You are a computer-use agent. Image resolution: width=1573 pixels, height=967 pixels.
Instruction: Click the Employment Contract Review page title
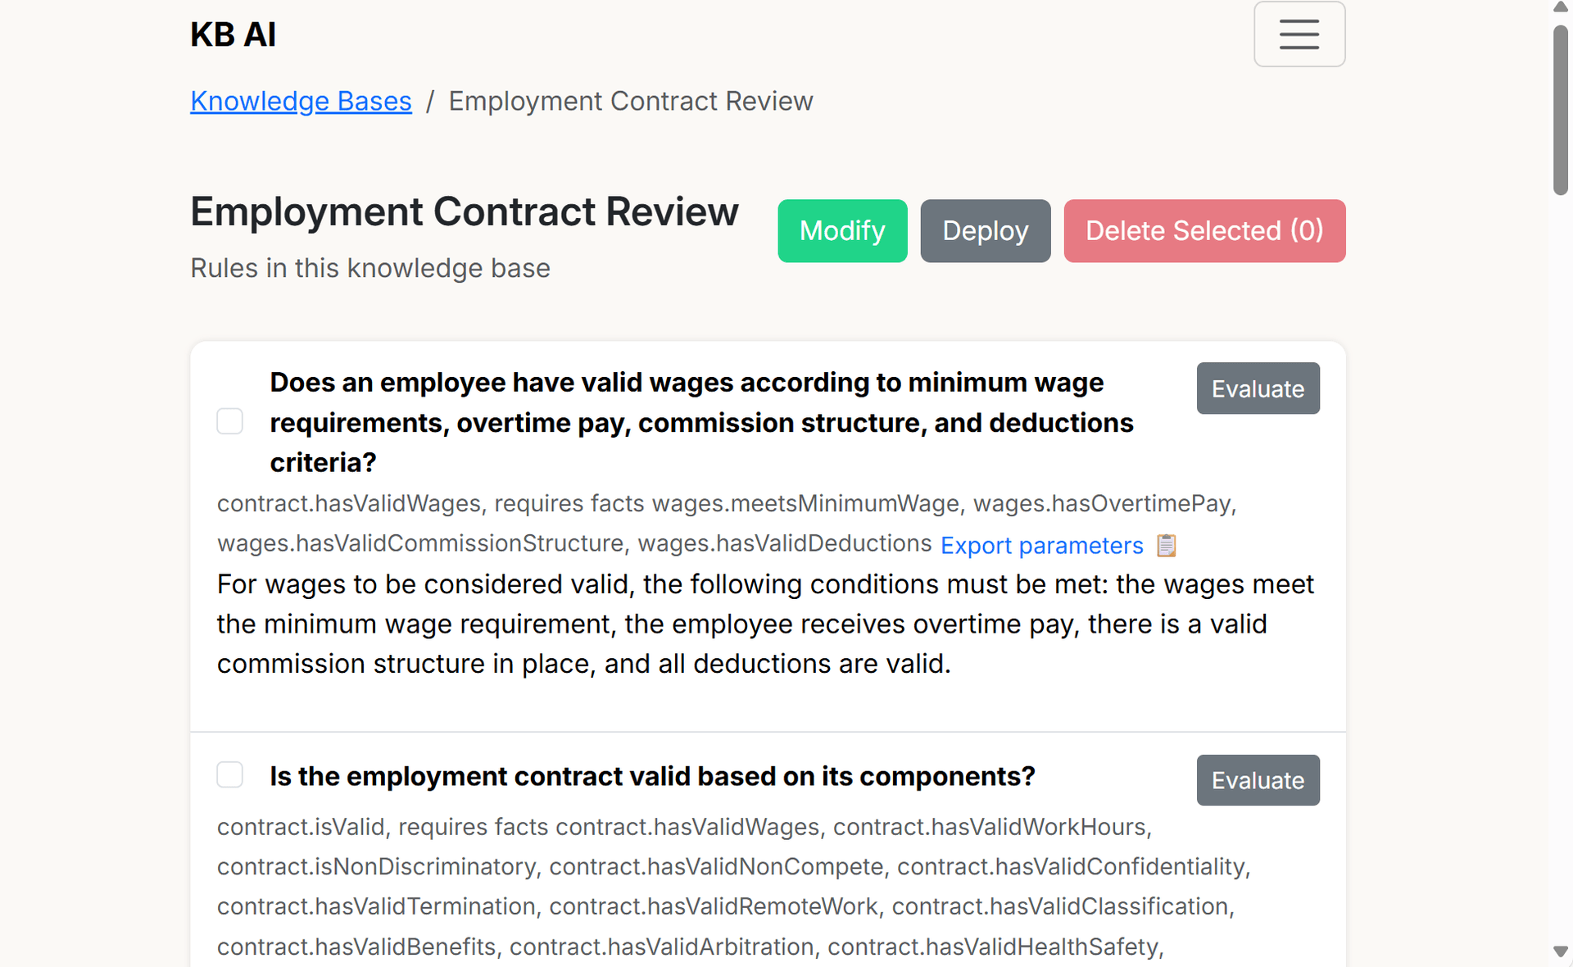pos(465,211)
